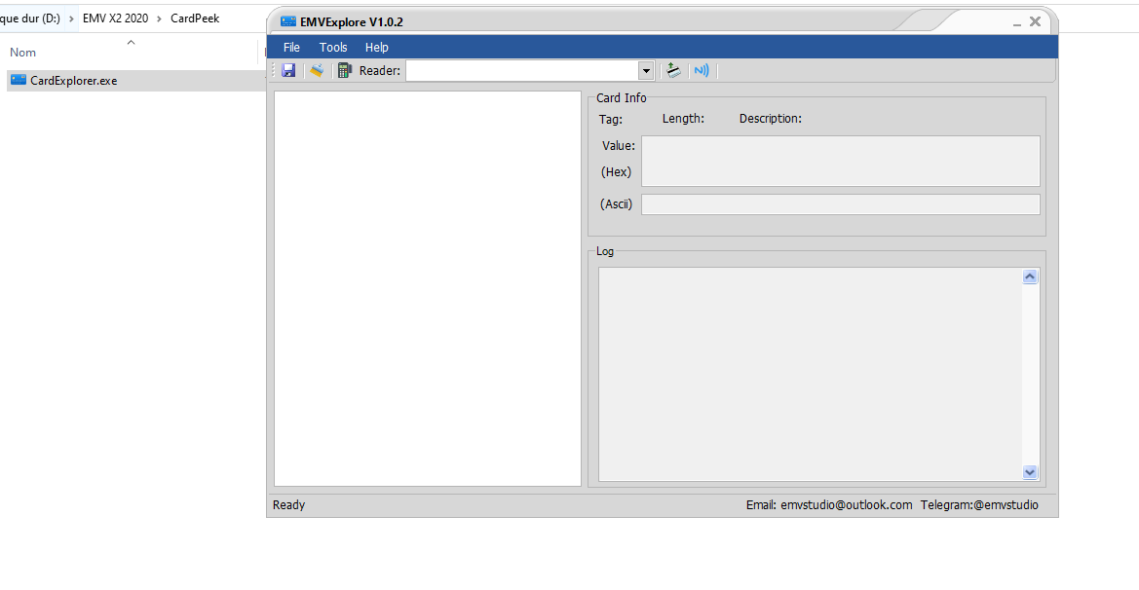Screen dimensions: 1139x590
Task: Click the Value Hex text field
Action: [841, 161]
